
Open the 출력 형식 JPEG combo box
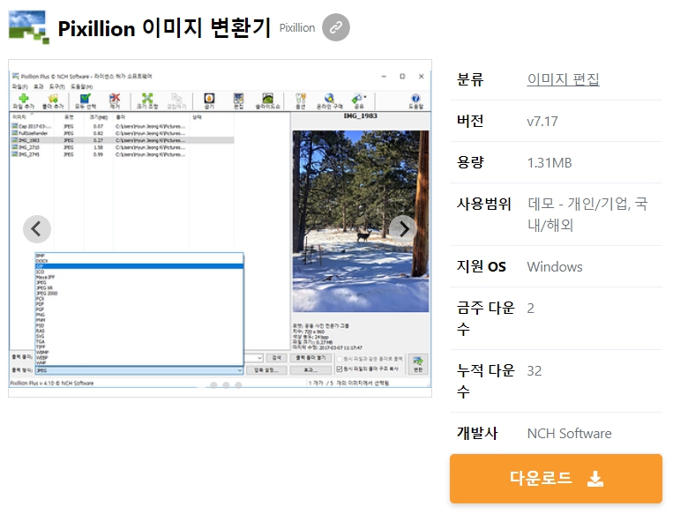click(139, 369)
